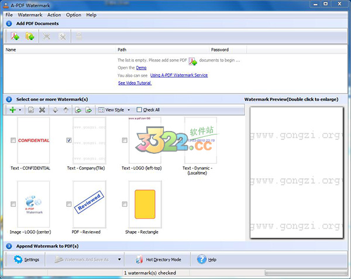Click the '1 watermark(s) checked' status text
Image resolution: width=351 pixels, height=279 pixels.
(150, 273)
